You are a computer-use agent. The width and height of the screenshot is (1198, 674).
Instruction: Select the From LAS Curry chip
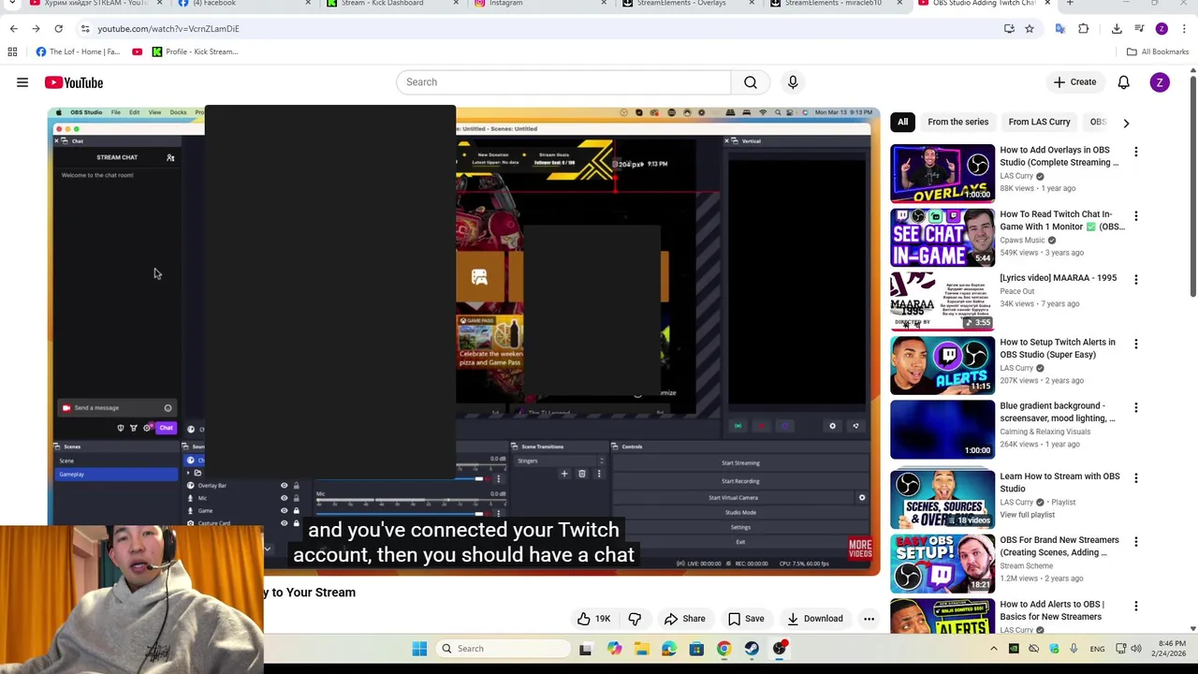(x=1039, y=122)
